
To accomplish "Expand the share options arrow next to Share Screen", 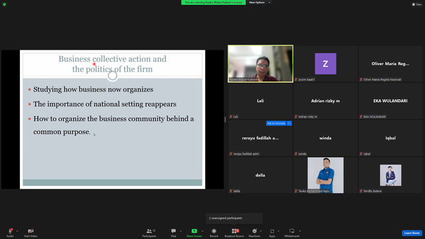I will [202, 231].
